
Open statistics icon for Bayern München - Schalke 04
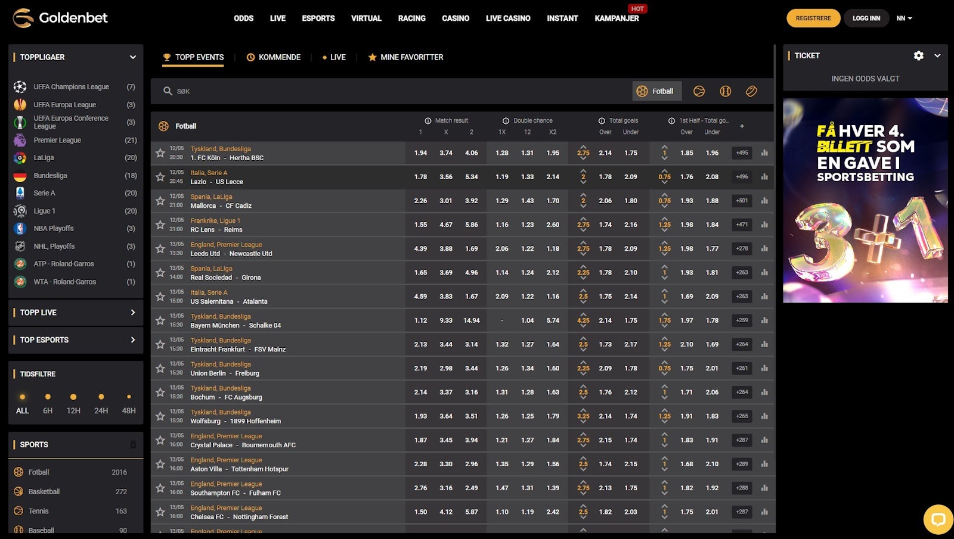point(765,320)
